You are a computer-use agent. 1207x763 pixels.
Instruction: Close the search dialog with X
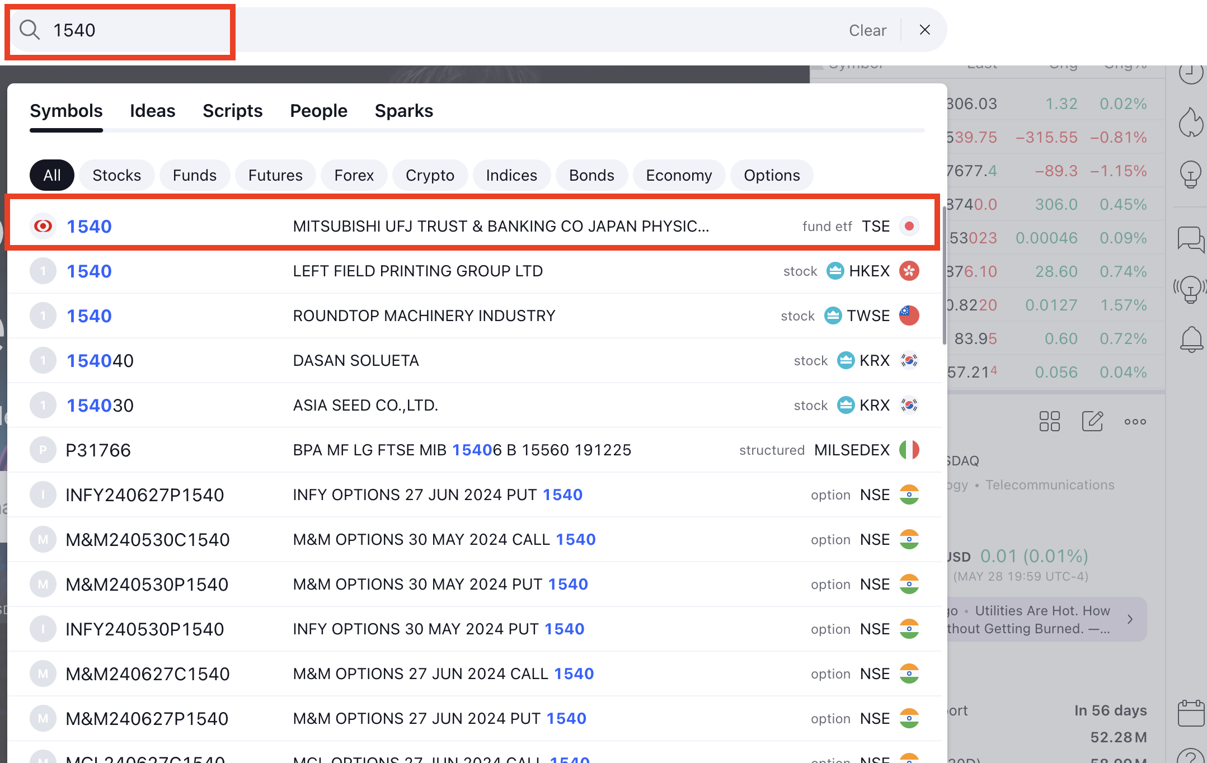coord(924,30)
